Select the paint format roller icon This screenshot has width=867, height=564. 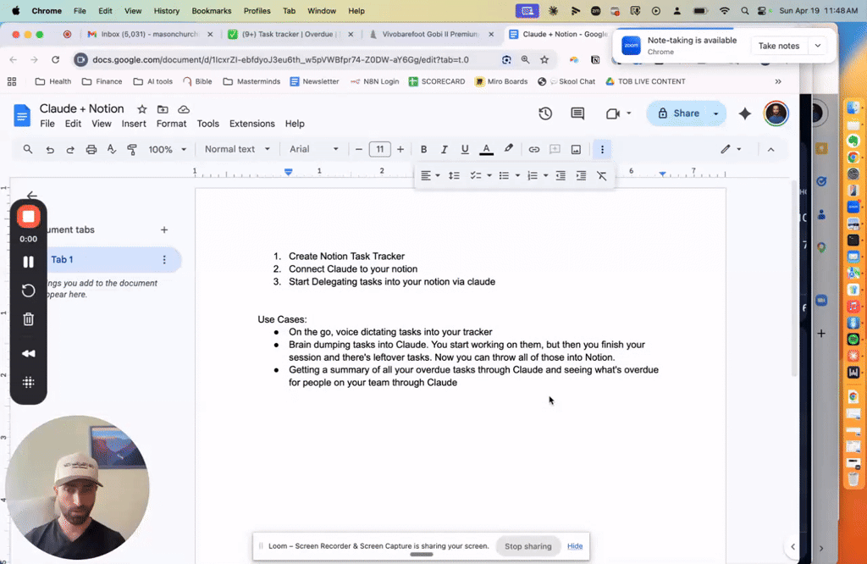tap(132, 149)
